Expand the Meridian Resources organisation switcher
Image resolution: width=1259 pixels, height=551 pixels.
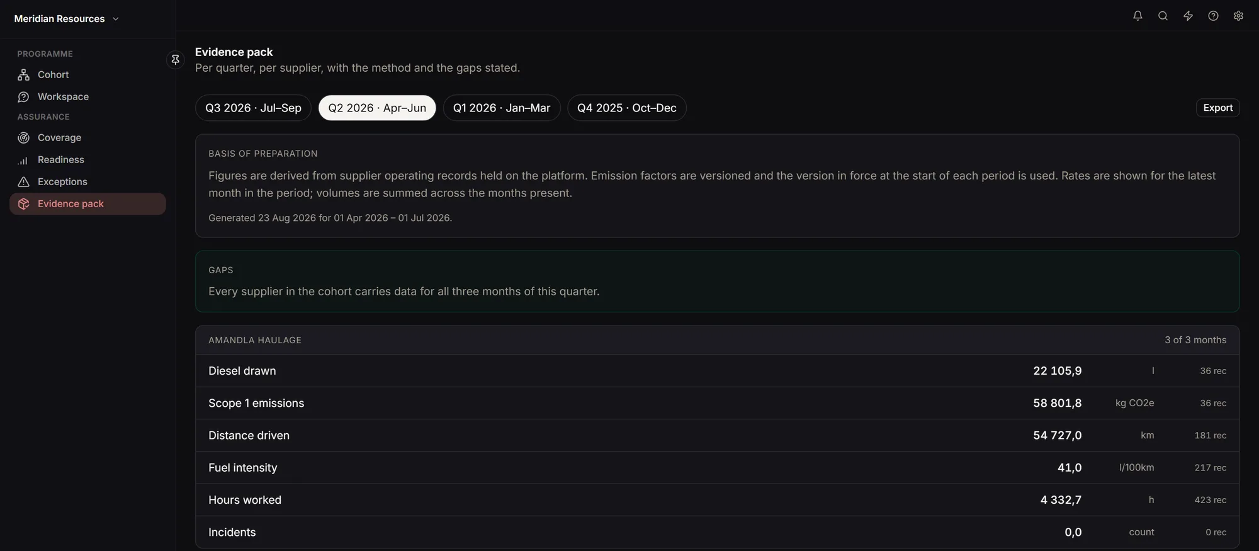(x=67, y=19)
